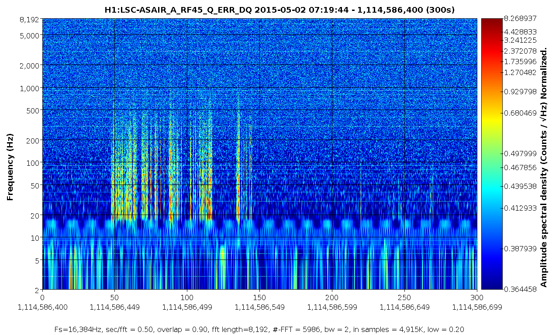Select colorbar value 0.439538
Viewport: 559px width, 335px height.
point(520,186)
